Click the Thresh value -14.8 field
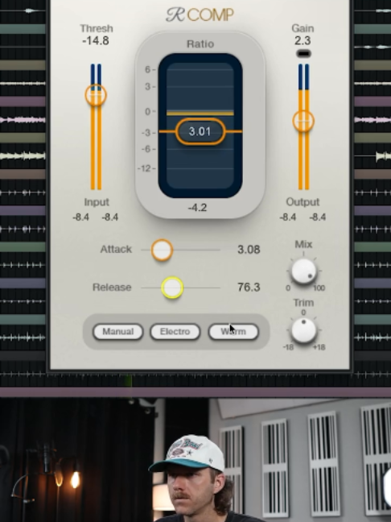The width and height of the screenshot is (391, 522). point(96,40)
